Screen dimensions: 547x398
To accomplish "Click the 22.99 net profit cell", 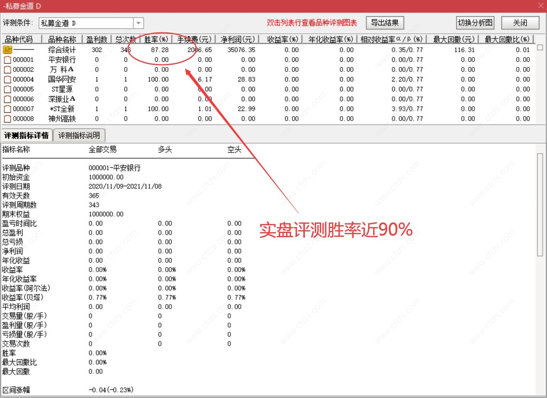I will pos(246,109).
